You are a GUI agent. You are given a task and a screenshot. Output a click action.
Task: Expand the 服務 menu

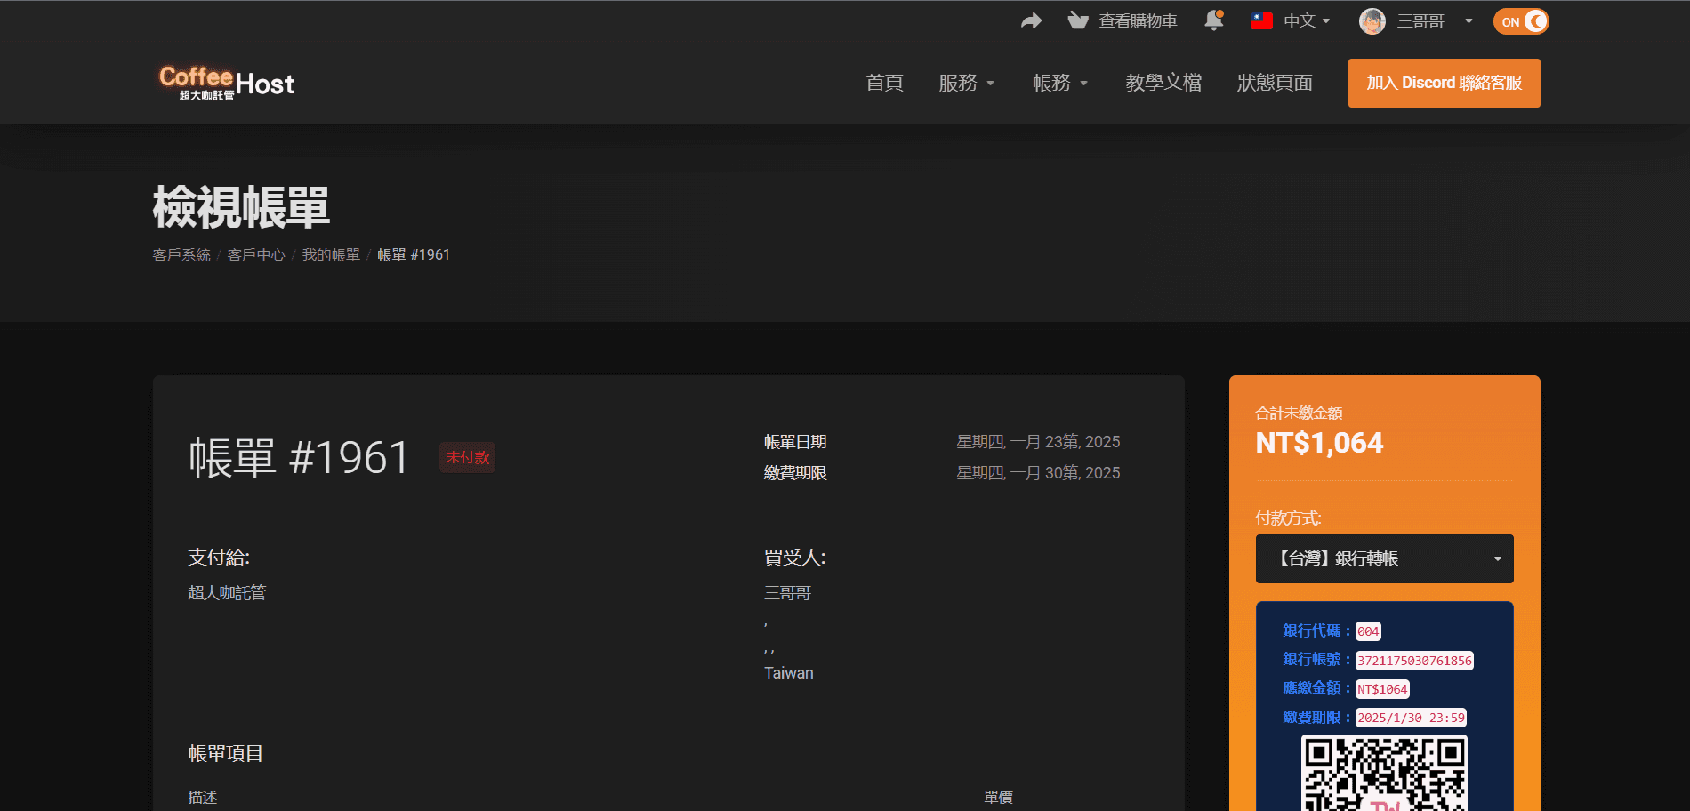coord(966,83)
